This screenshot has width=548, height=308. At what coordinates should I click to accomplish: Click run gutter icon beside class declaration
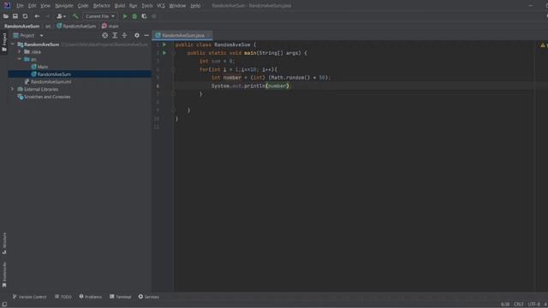click(164, 44)
